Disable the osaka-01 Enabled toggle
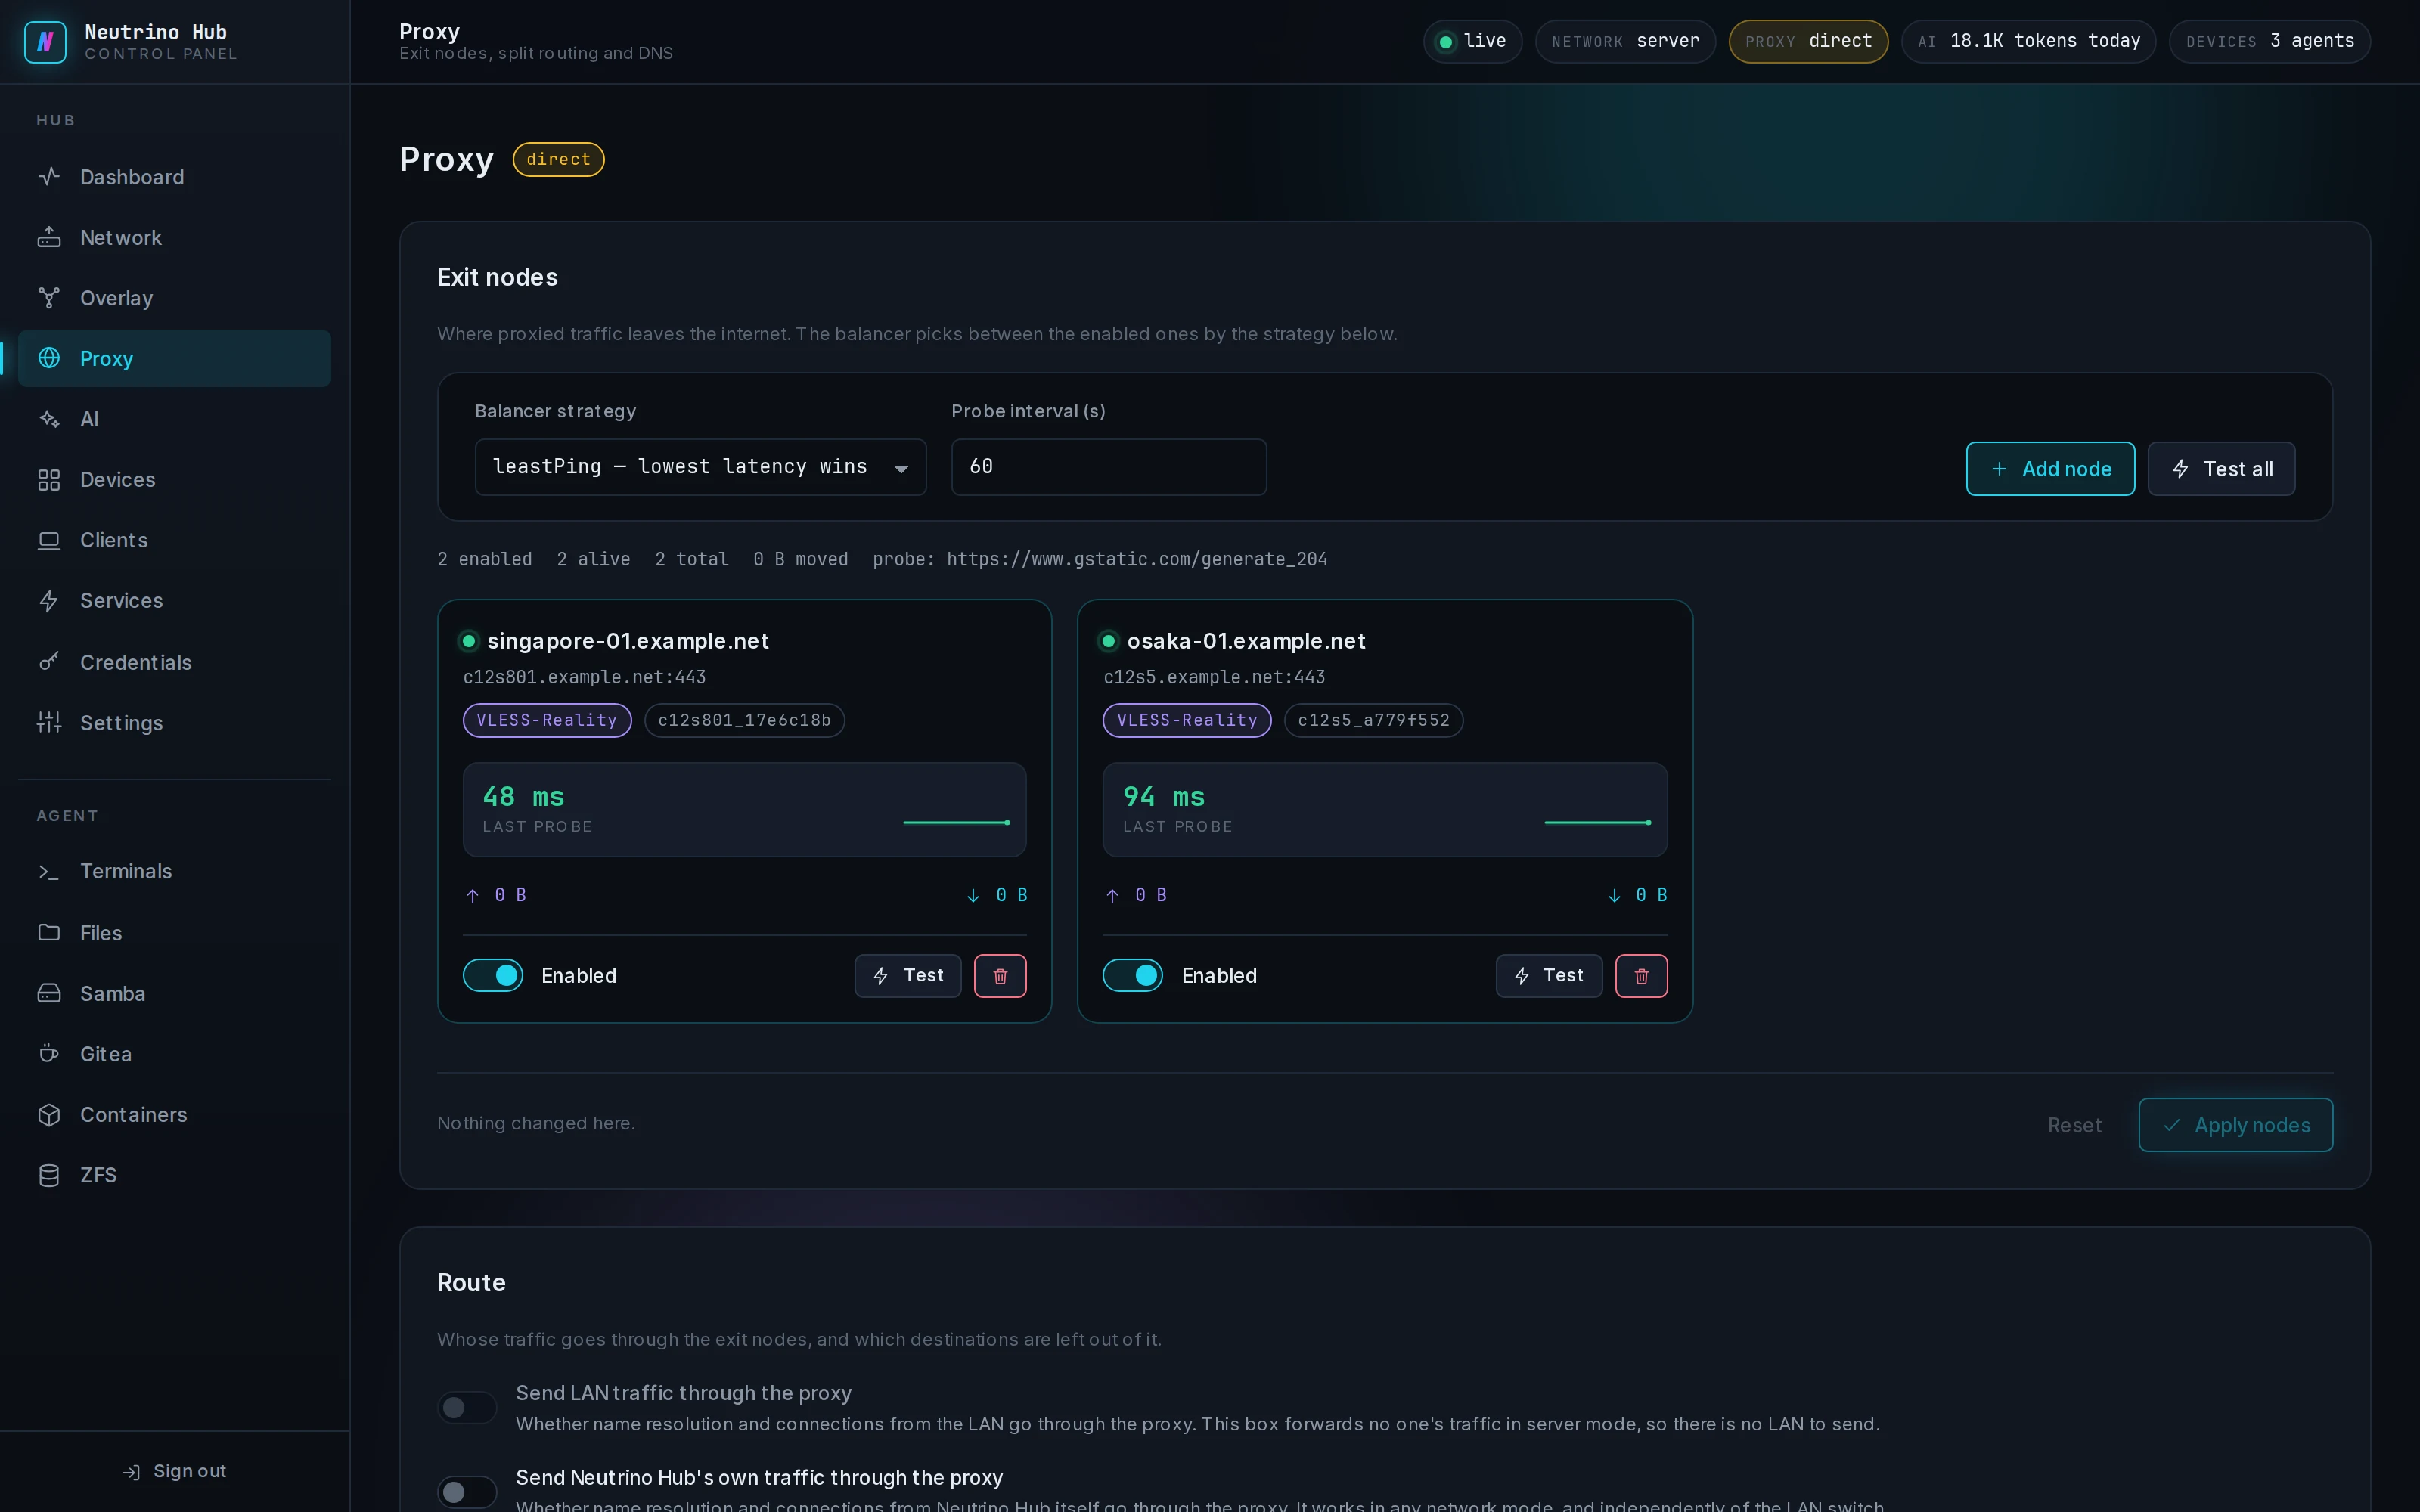 coord(1133,975)
